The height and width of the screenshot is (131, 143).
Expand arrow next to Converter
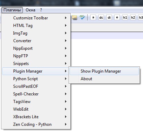66,41
